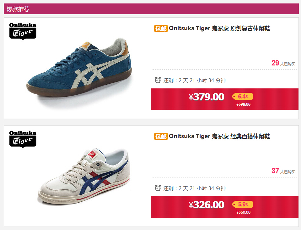
Task: Click the ¥379.00 price button
Action: (206, 97)
